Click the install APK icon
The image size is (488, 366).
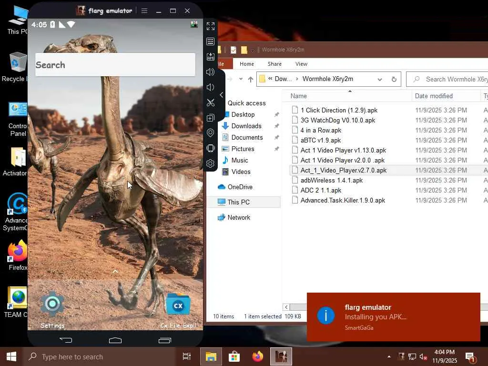pos(210,57)
